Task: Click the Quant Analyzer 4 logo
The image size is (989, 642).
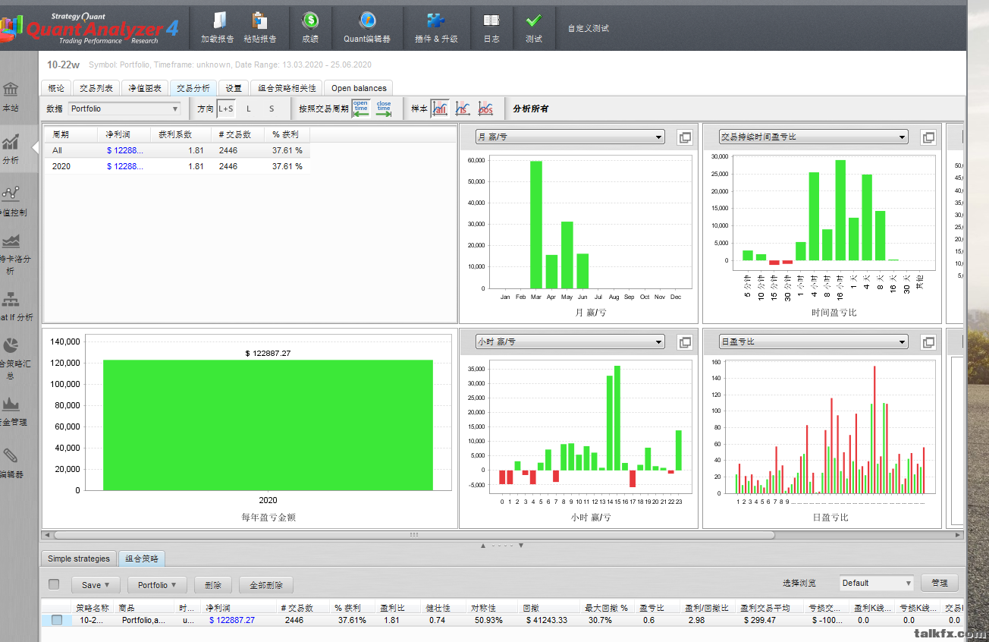Action: [x=91, y=27]
